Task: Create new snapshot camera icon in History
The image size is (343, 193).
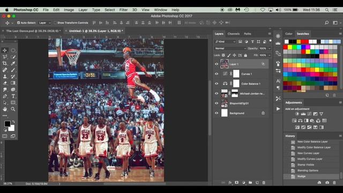Action: [x=327, y=182]
